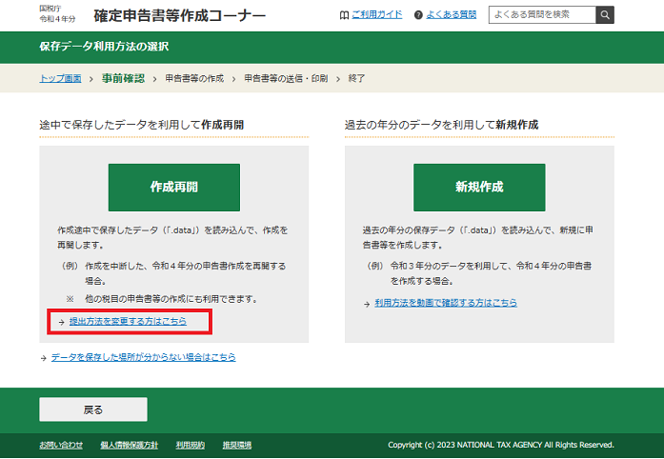Select the 事前確認 breadcrumb step
Image resolution: width=664 pixels, height=459 pixels.
[123, 78]
